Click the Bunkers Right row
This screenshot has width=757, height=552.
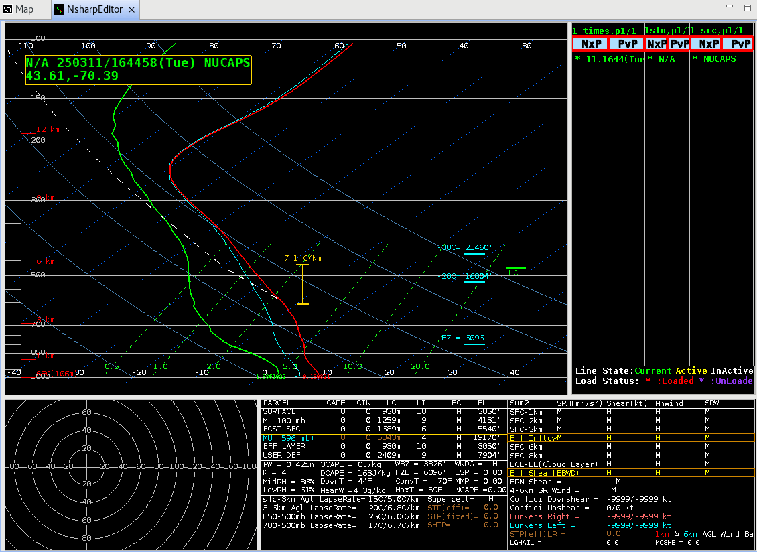click(591, 516)
